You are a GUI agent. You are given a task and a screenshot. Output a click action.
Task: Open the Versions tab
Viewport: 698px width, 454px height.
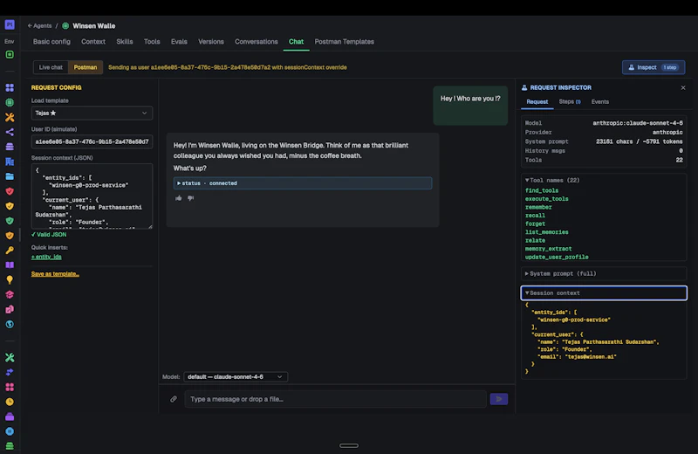pyautogui.click(x=211, y=41)
